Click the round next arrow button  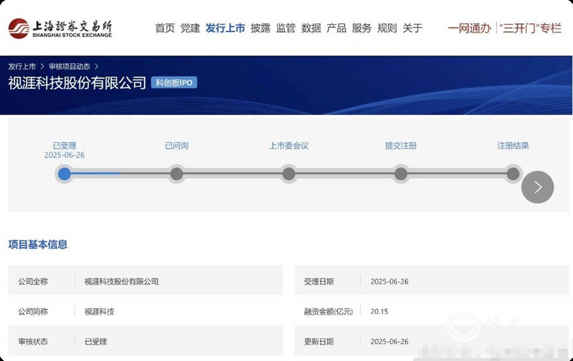tap(537, 187)
